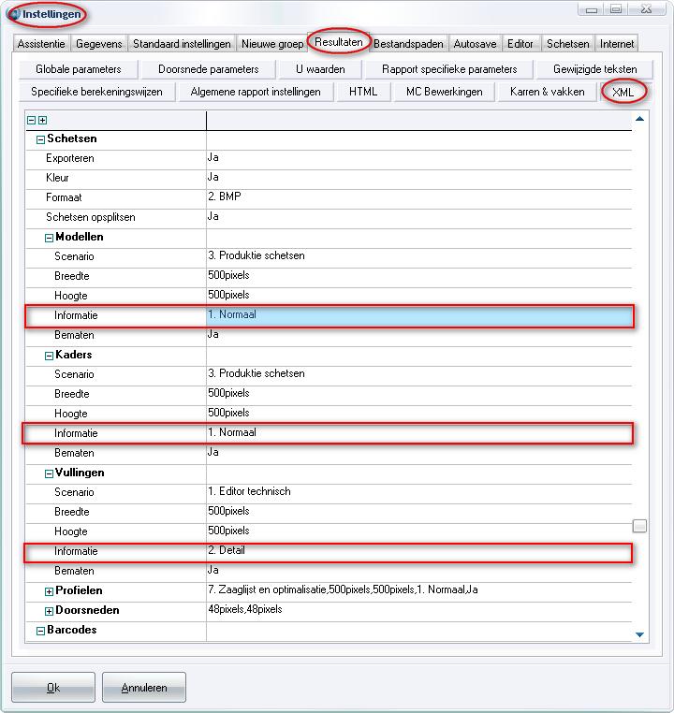
Task: Edit the Vullingen Hoogte value
Action: 418,531
